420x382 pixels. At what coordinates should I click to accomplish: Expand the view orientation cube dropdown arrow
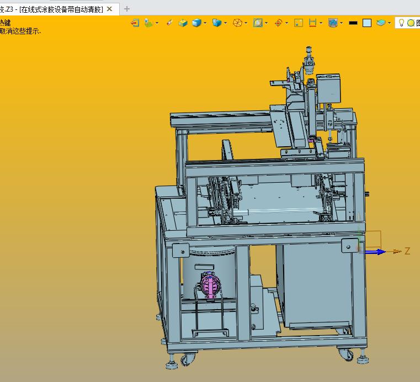coord(226,23)
